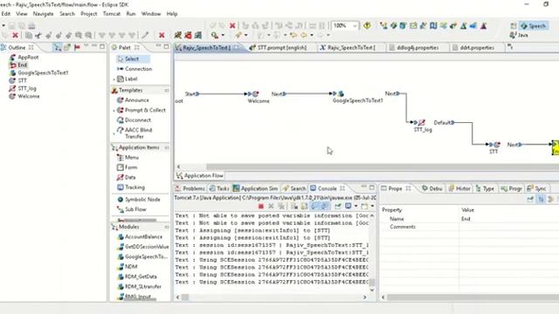Open the Navigate menu

(x=43, y=14)
